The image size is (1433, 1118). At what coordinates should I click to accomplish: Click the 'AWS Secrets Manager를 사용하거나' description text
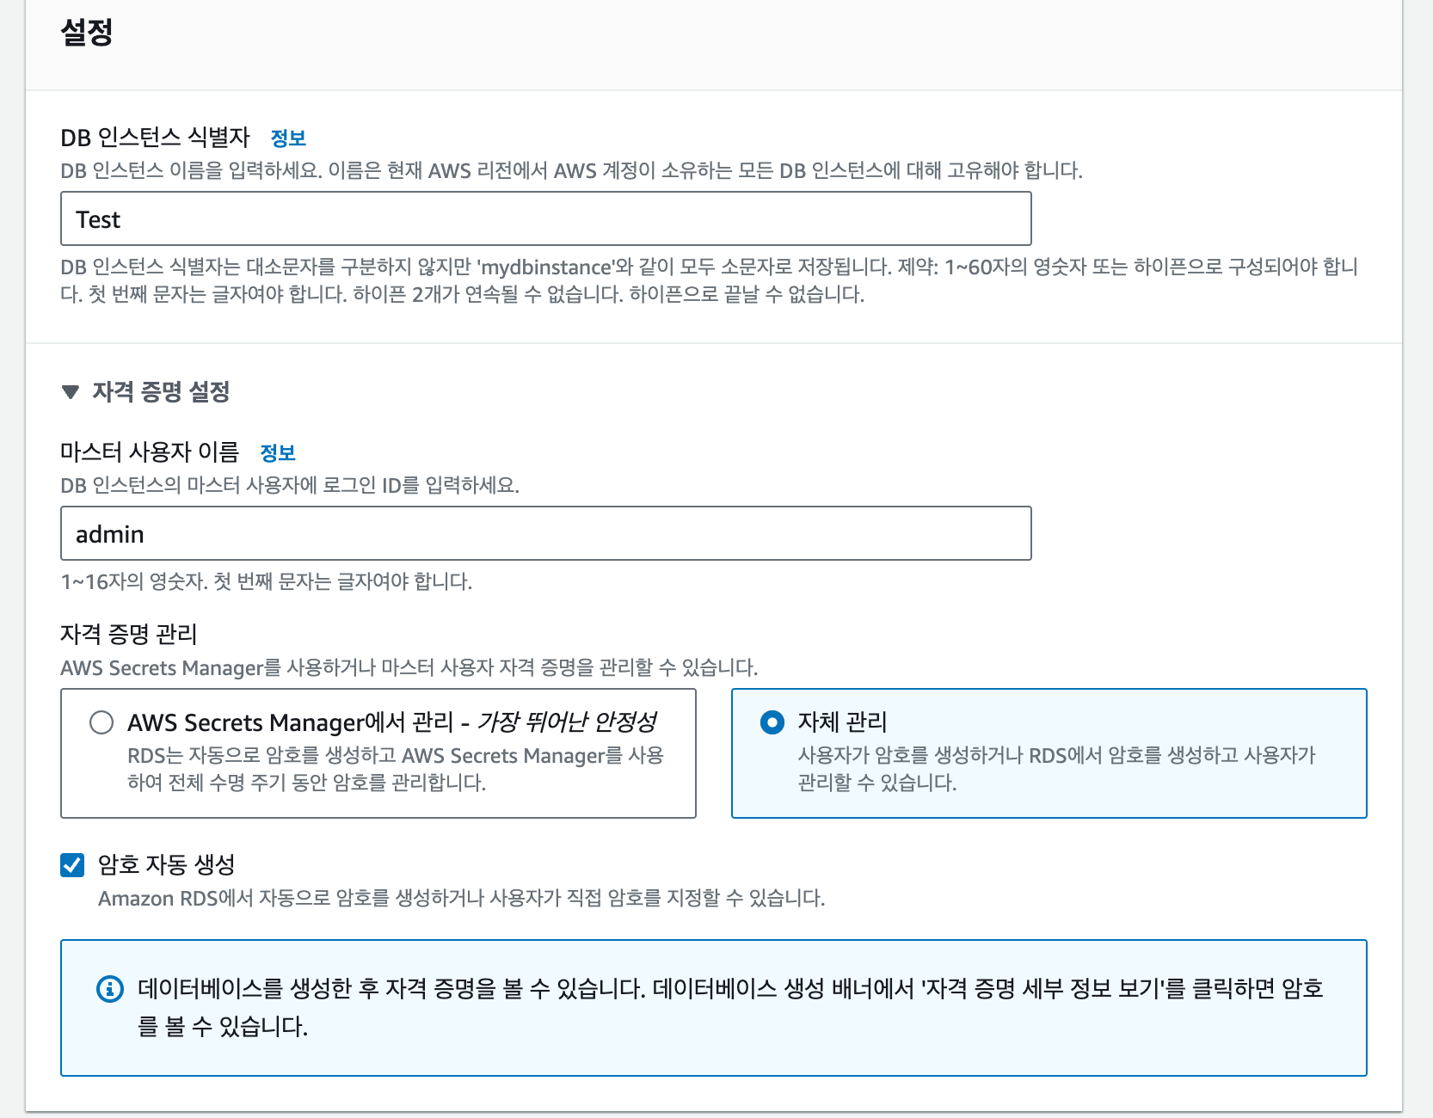(x=409, y=667)
